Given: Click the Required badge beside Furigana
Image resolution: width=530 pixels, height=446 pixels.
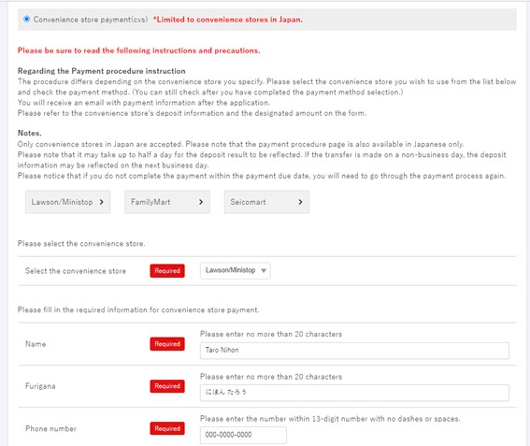Looking at the screenshot, I should (x=167, y=386).
